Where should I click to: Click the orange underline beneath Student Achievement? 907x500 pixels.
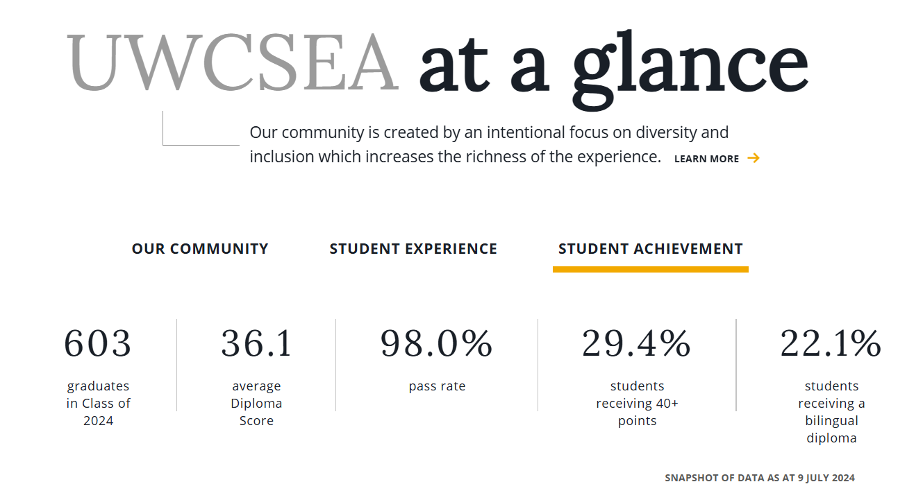pyautogui.click(x=651, y=269)
